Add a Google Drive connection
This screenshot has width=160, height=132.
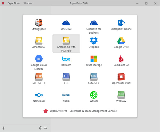pyautogui.click(x=121, y=41)
